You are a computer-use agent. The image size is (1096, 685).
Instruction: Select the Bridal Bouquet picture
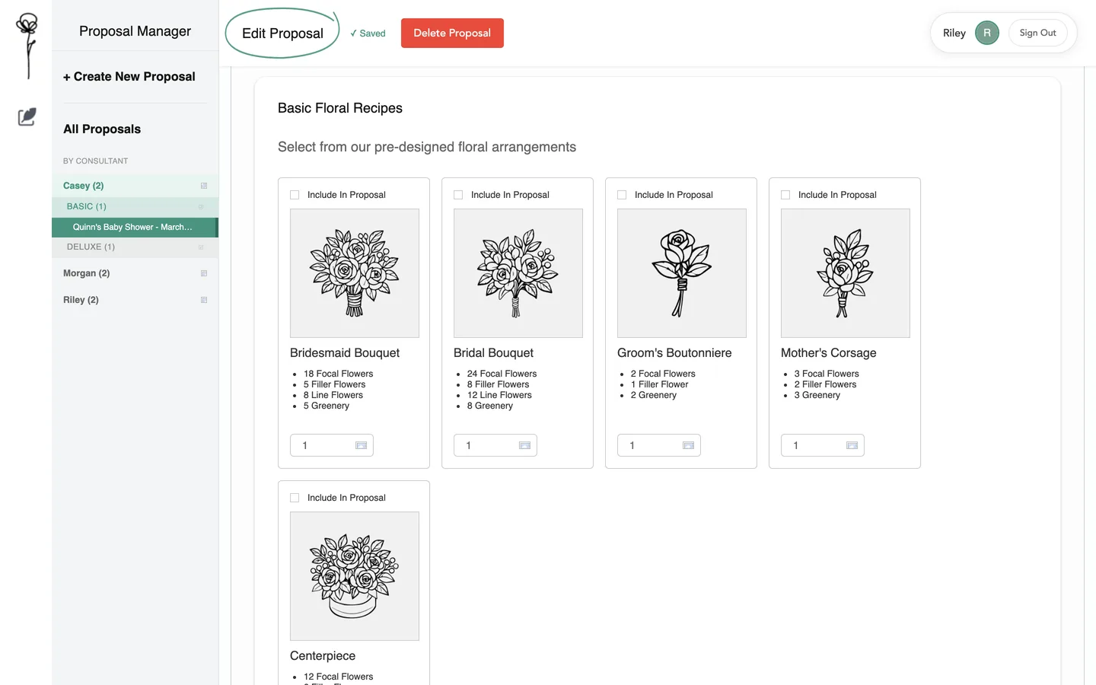(x=518, y=273)
